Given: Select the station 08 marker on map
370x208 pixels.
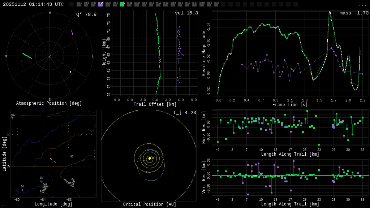Looking at the screenshot, I should coord(41,181).
